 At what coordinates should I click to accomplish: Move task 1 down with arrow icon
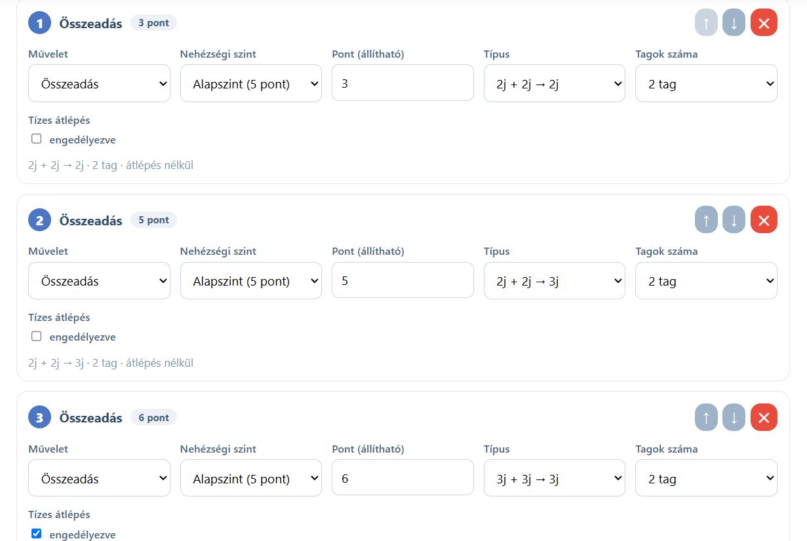coord(734,23)
